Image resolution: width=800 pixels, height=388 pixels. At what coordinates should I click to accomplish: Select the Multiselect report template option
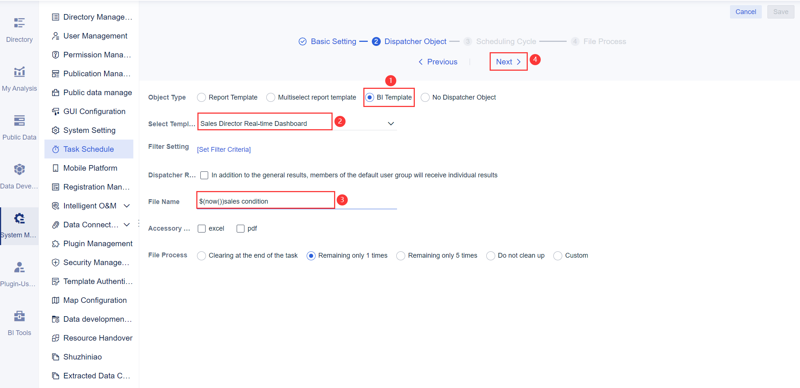pos(271,97)
